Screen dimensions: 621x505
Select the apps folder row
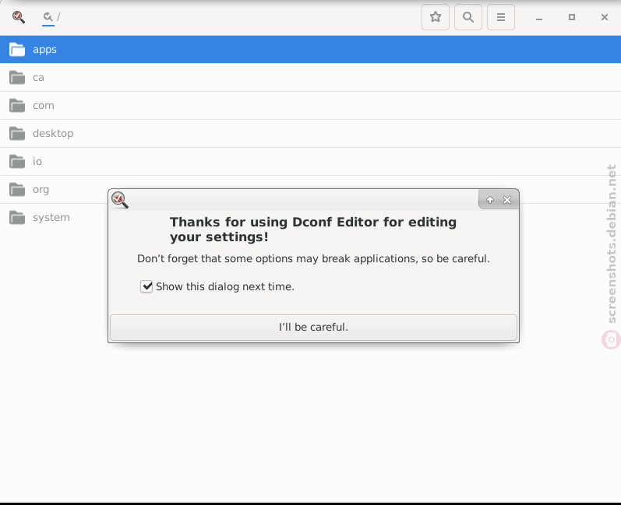(x=310, y=50)
